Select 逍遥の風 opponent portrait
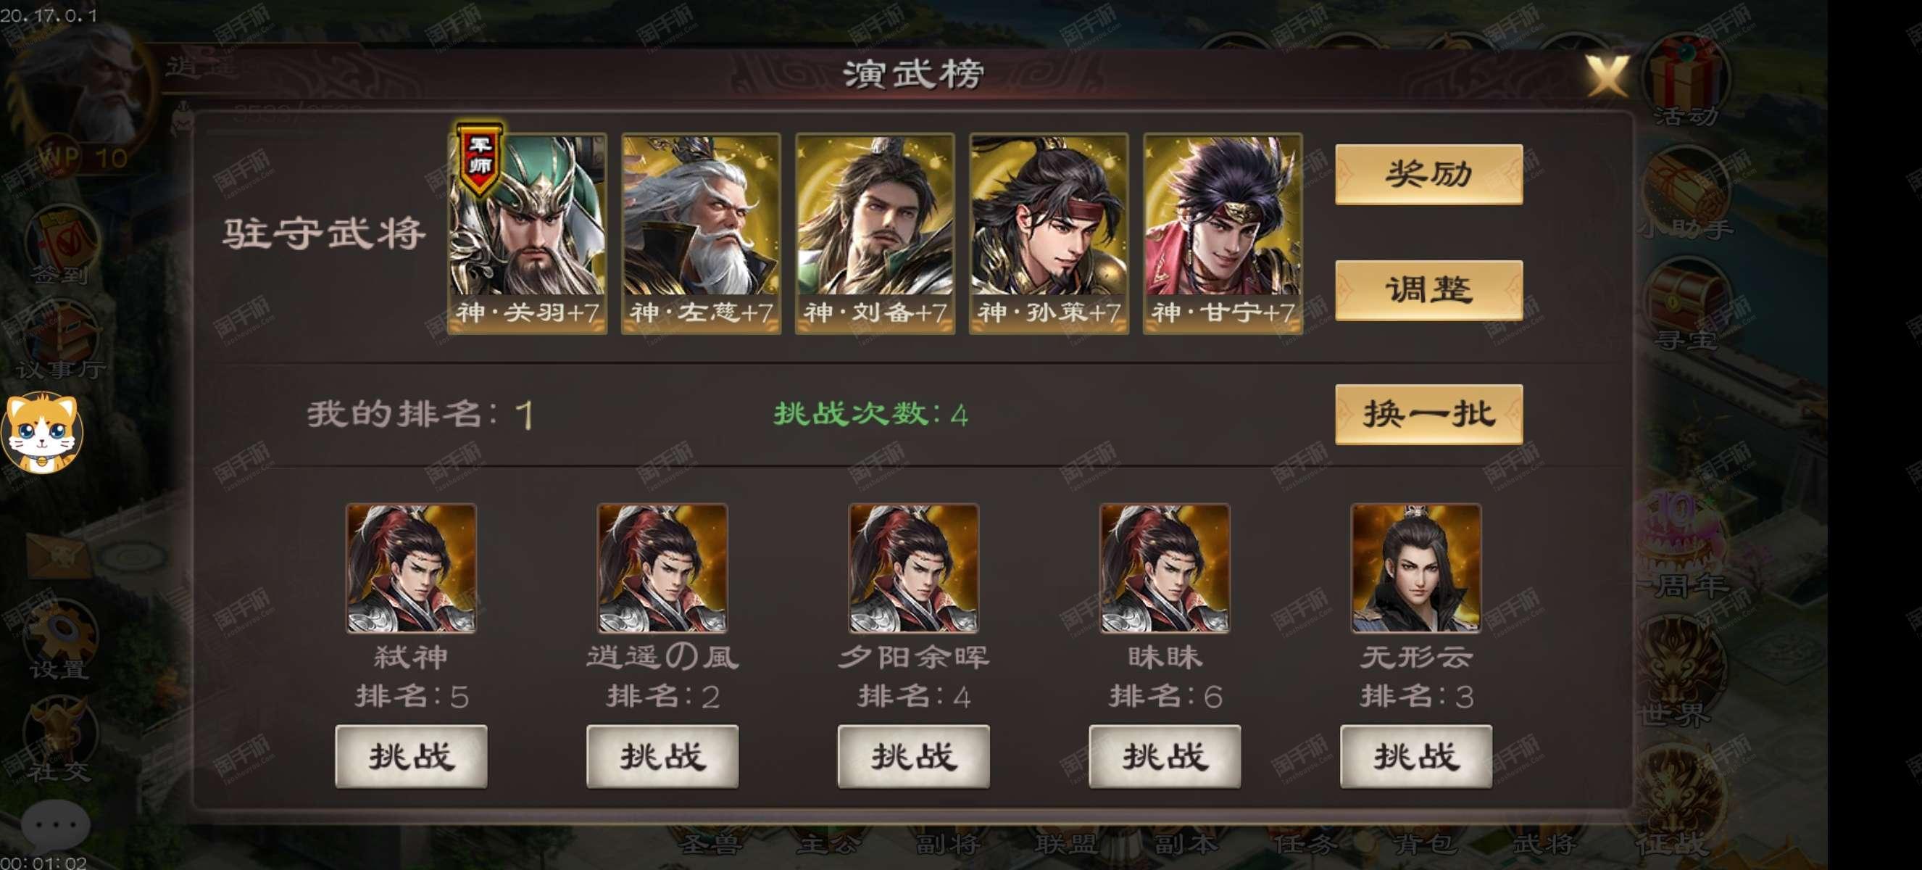Image resolution: width=1922 pixels, height=870 pixels. tap(662, 568)
